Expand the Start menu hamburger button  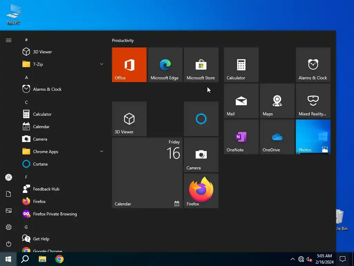(9, 40)
